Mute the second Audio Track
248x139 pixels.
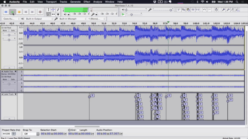point(5,79)
